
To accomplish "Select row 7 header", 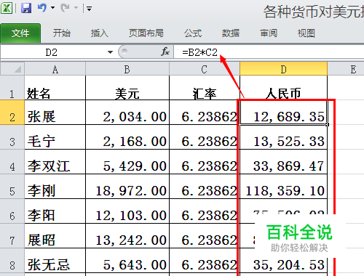I will coord(12,236).
